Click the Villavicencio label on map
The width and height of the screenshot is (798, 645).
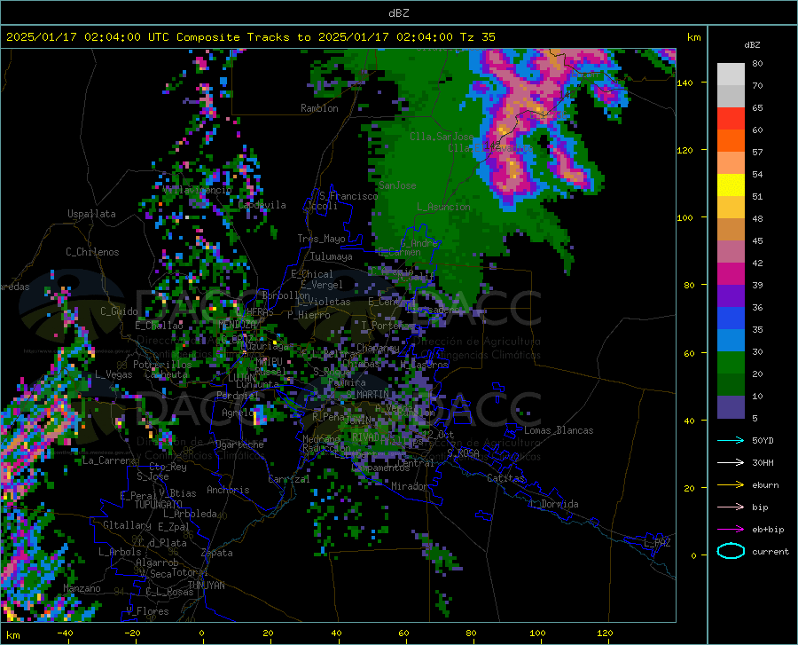pos(198,190)
